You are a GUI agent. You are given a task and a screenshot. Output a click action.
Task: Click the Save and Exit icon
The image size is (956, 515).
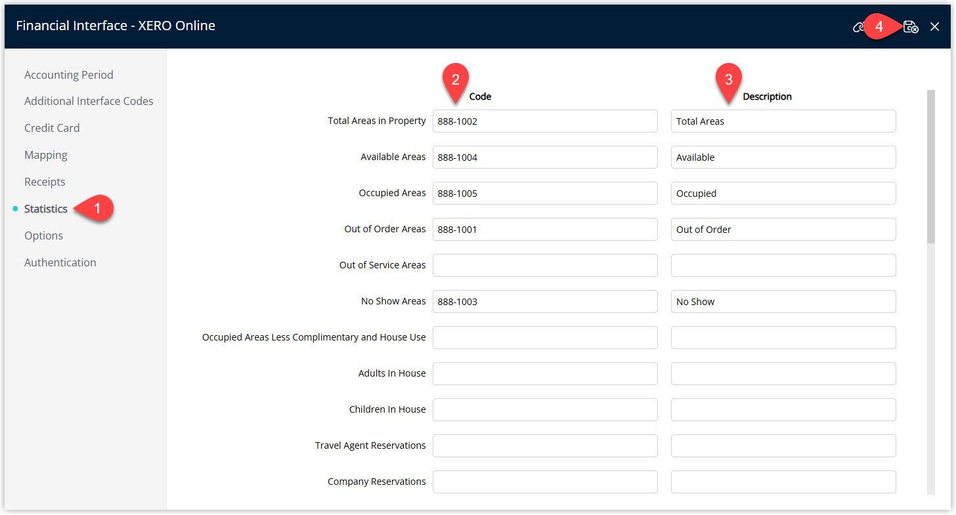(x=911, y=26)
